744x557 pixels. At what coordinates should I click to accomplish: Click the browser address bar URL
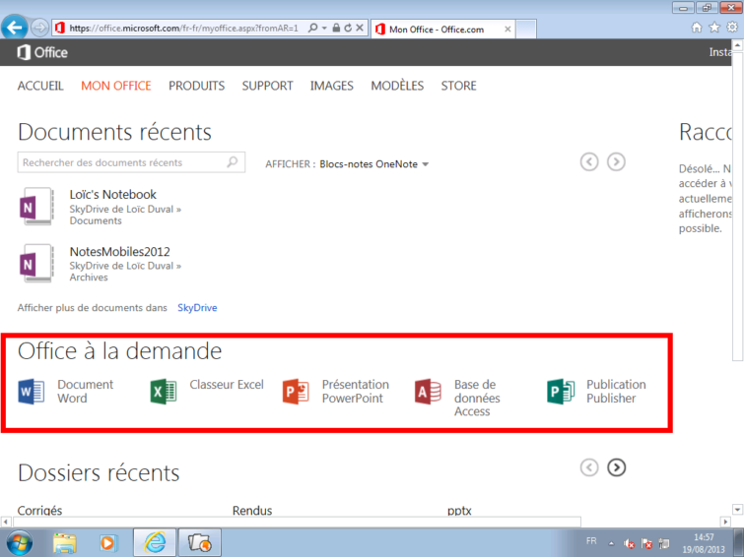183,29
